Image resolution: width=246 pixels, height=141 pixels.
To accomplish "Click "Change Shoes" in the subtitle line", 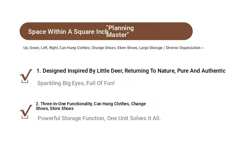I will [x=104, y=48].
